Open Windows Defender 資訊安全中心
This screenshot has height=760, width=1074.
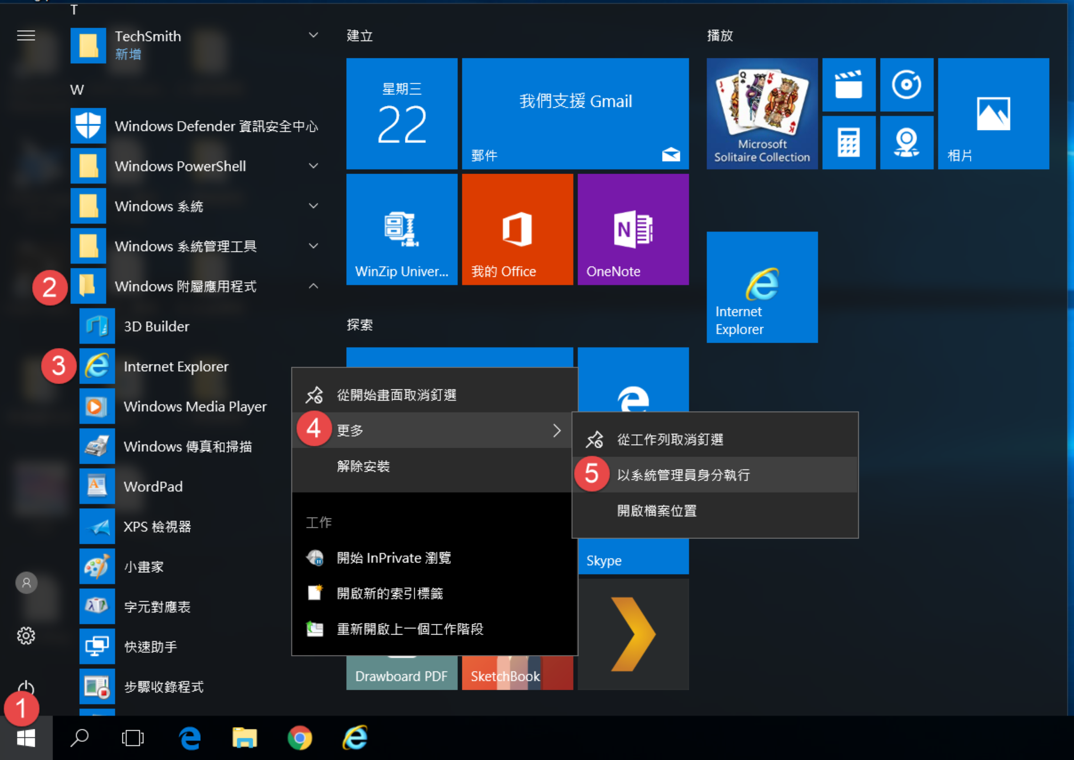click(x=196, y=126)
